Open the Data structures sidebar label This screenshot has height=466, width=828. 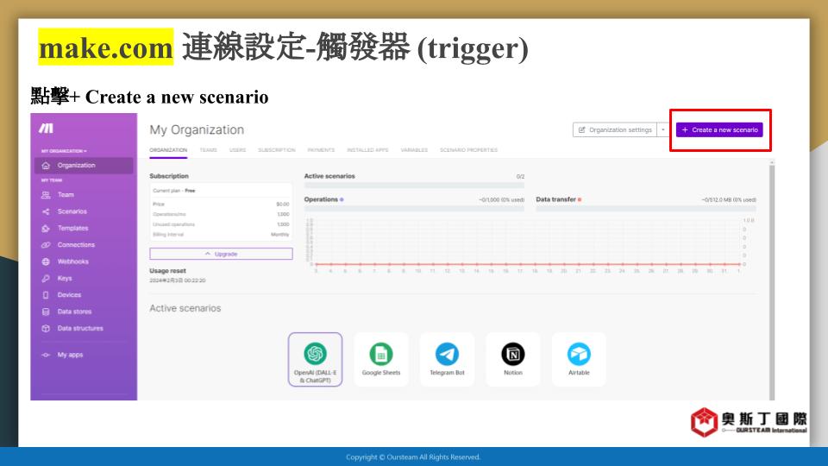point(80,328)
